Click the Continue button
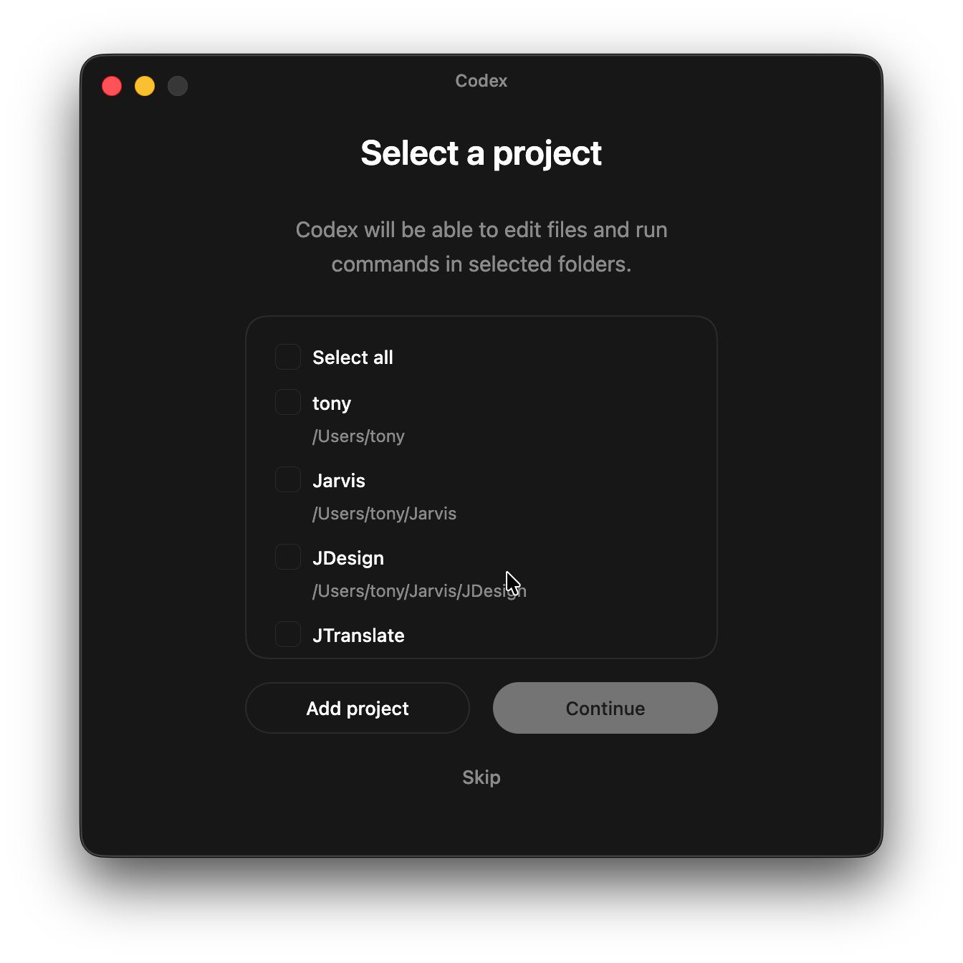Viewport: 963px width, 963px height. (x=605, y=708)
